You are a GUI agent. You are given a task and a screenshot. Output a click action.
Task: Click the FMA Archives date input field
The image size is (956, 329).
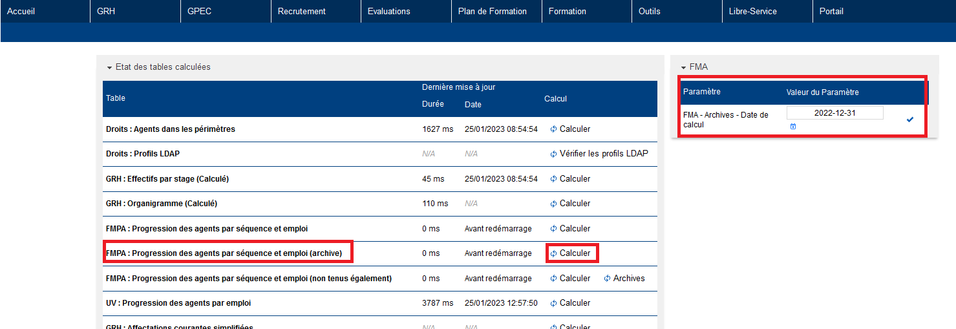click(x=834, y=112)
